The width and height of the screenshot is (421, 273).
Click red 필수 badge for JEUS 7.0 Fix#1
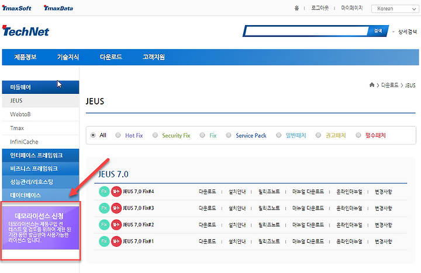116,242
